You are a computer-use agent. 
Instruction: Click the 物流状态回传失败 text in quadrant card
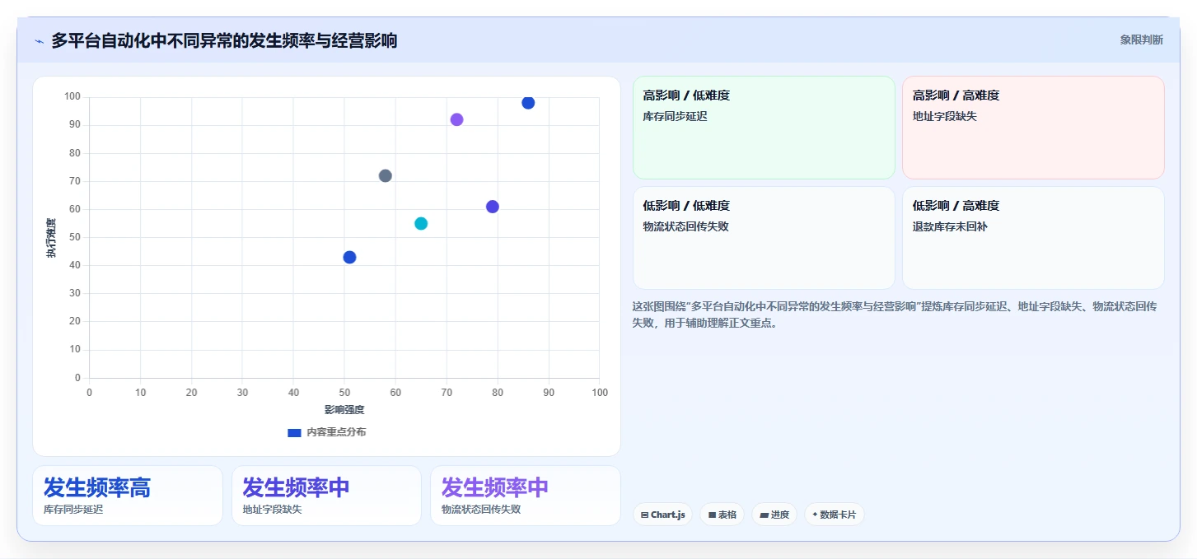(685, 226)
